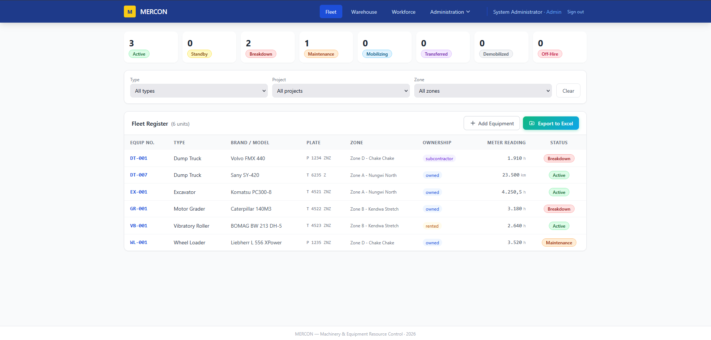Click the plus icon in Add Equipment
This screenshot has height=340, width=711.
(473, 123)
